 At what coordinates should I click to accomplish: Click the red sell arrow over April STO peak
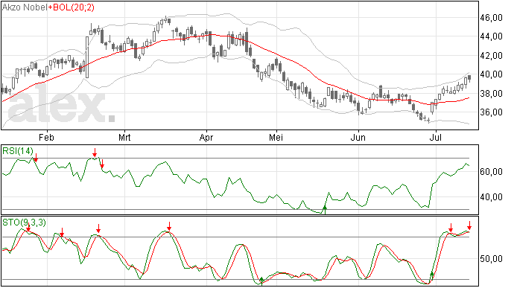(x=169, y=226)
